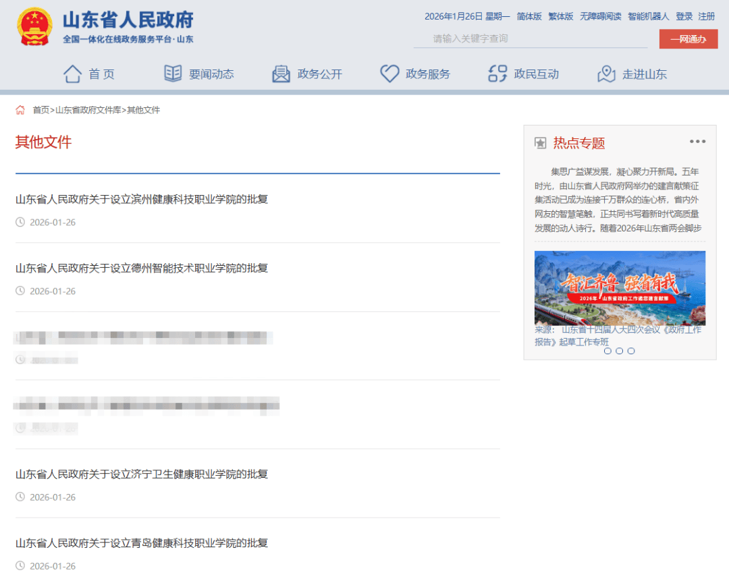
Task: Click the breadcrumb home icon
Action: [x=20, y=110]
